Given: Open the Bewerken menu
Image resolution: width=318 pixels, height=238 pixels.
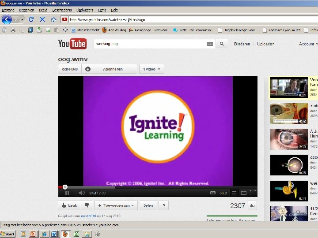Looking at the screenshot, I should 26,10.
